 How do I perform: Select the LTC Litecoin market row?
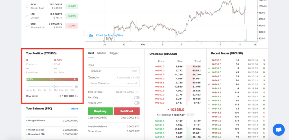click(52, 16)
